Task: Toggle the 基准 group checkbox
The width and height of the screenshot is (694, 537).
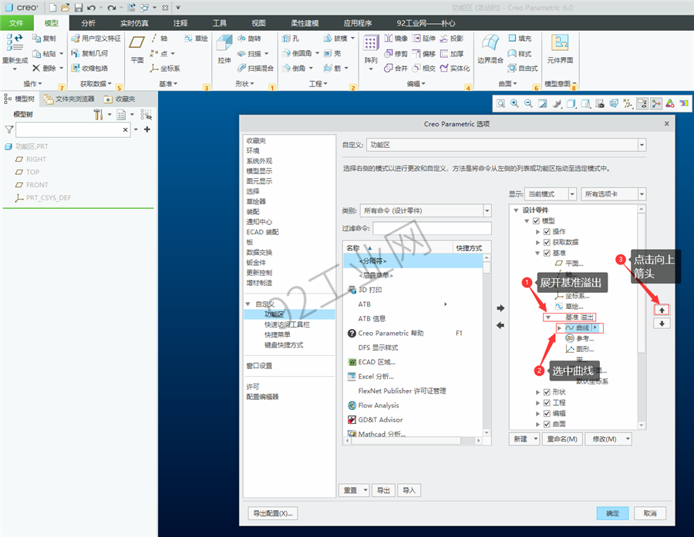Action: click(547, 253)
